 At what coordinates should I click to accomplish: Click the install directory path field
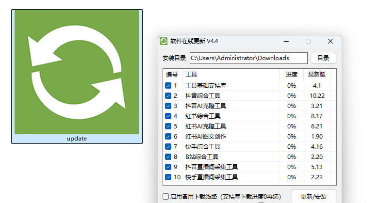click(248, 58)
